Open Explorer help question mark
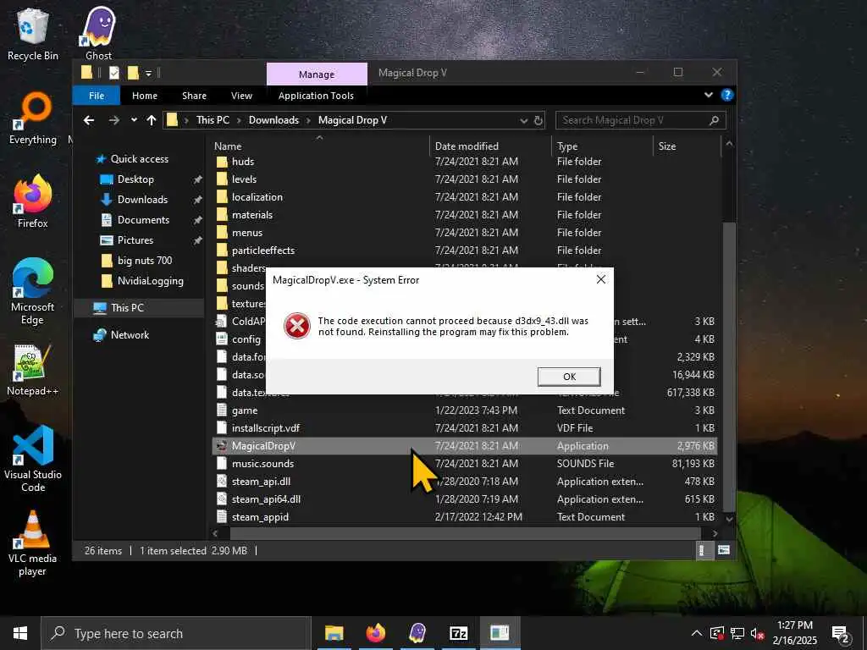This screenshot has width=867, height=650. 727,95
